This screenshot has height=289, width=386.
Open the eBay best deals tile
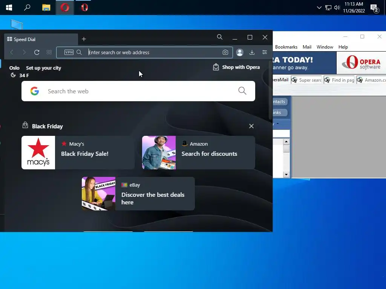(138, 194)
